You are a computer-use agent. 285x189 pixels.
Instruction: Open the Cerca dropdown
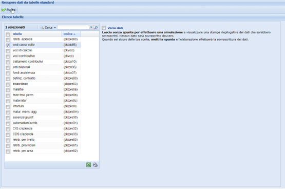48,27
